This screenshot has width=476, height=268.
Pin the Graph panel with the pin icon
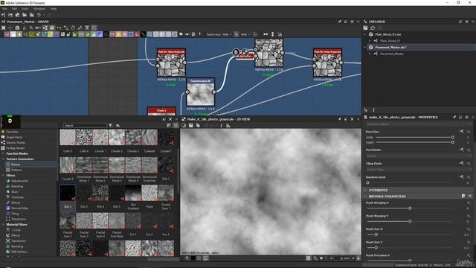click(340, 22)
